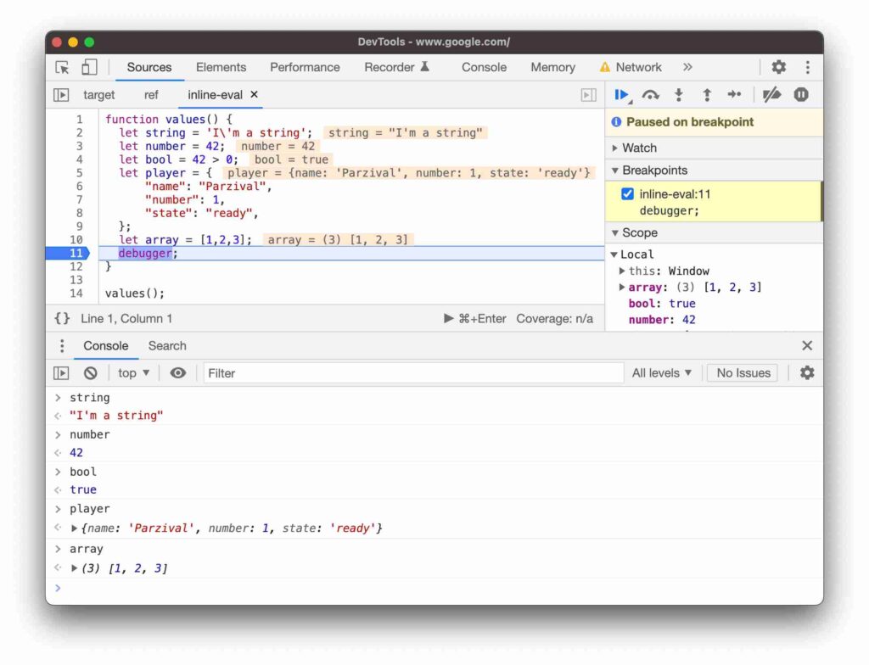869x665 pixels.
Task: Click the 'values();' line in editor
Action: 135,293
